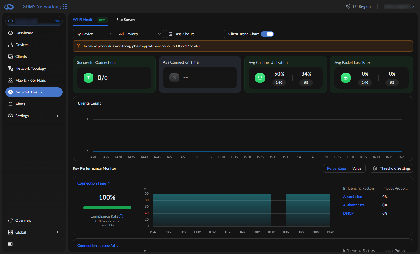Click the EU Region location pin
The image size is (420, 254).
(348, 6)
